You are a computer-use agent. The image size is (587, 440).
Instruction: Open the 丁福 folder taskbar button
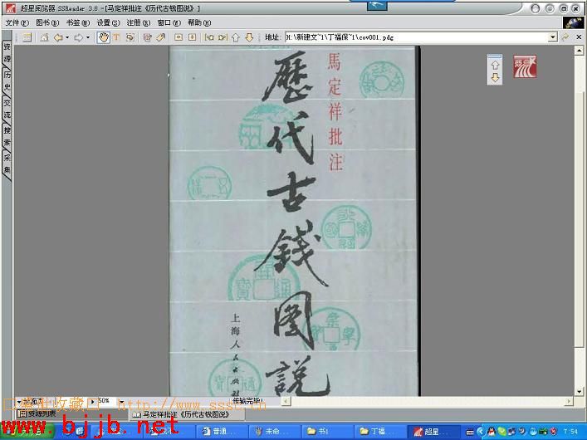point(379,432)
